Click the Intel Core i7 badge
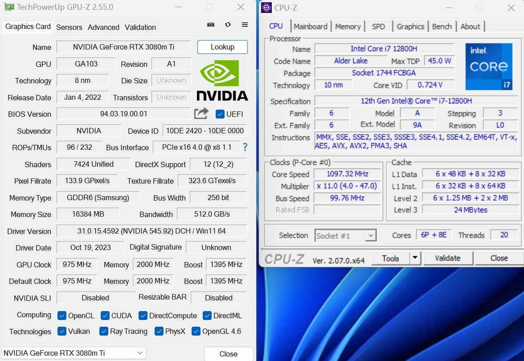 pyautogui.click(x=488, y=66)
